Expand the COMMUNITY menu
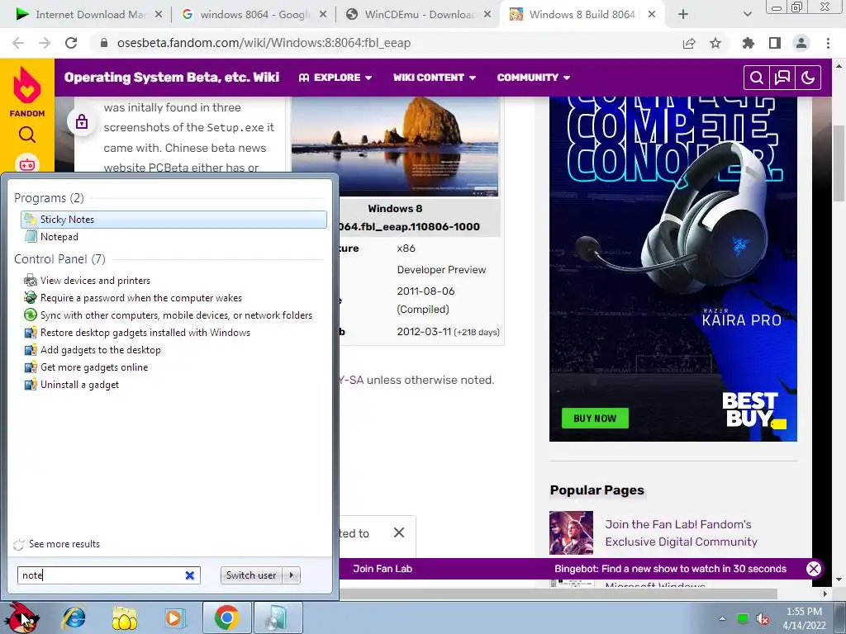846x634 pixels. 534,78
